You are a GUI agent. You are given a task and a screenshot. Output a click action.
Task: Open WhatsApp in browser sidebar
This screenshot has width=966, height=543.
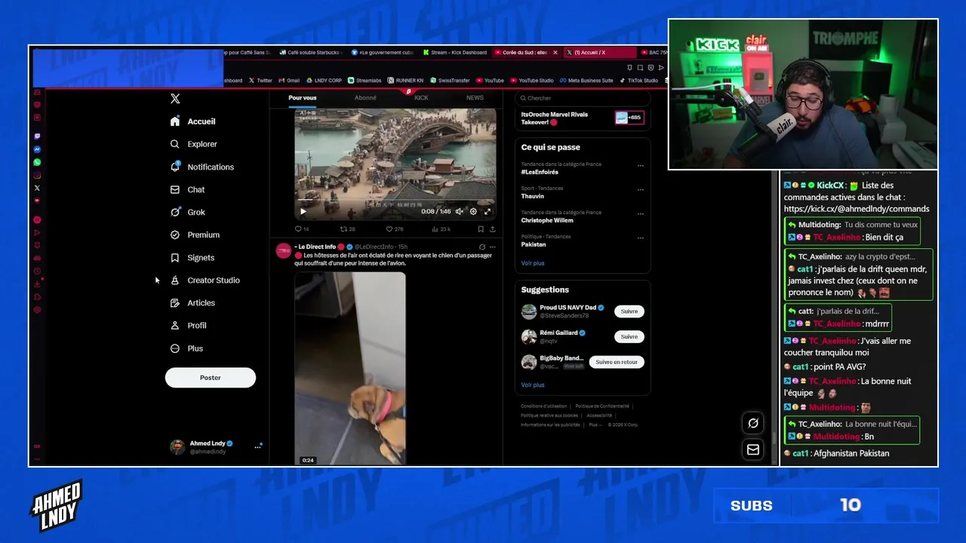point(37,162)
